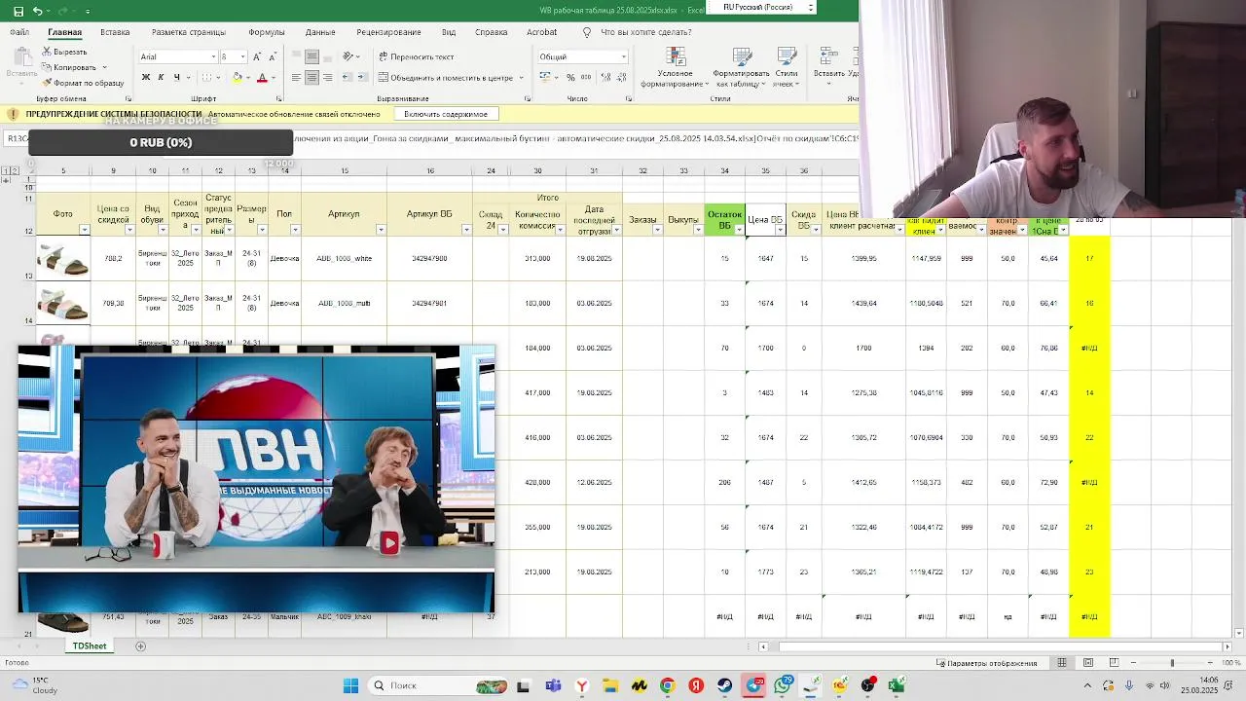The image size is (1246, 701).
Task: Open the filter dropdown of the Артикул column
Action: [381, 230]
